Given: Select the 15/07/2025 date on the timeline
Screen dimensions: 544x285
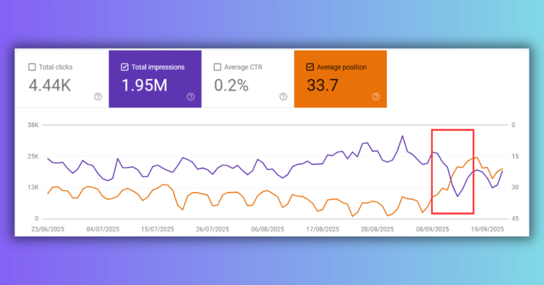Looking at the screenshot, I should point(157,229).
